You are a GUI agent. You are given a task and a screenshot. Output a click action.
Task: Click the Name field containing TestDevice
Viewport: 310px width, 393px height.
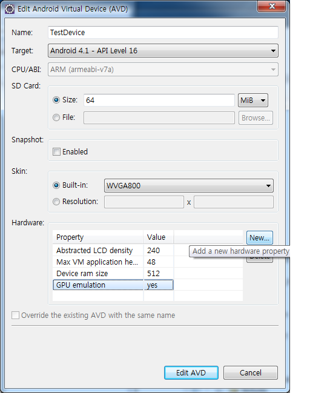[163, 32]
